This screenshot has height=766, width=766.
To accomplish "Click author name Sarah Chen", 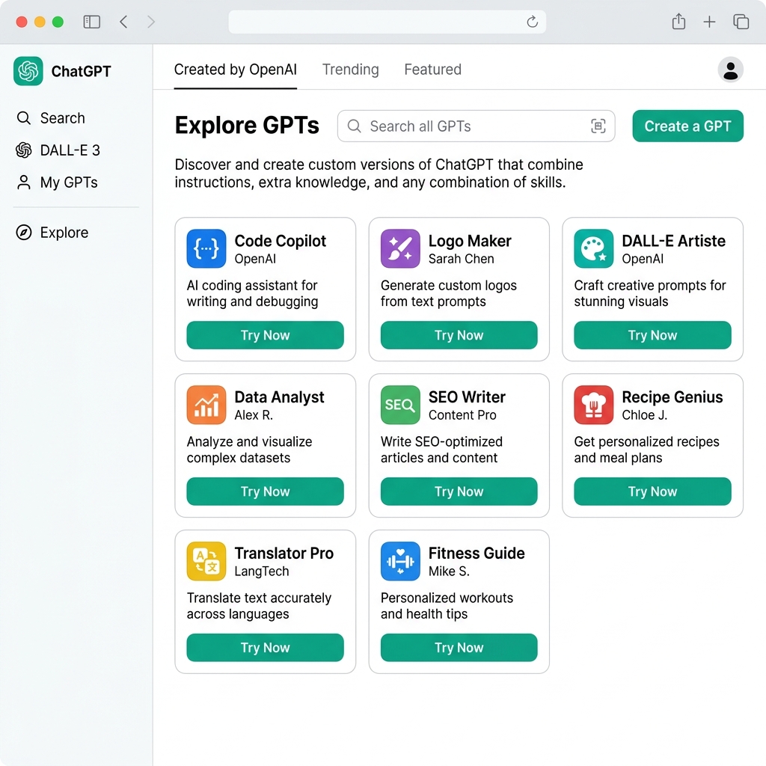I will point(461,258).
